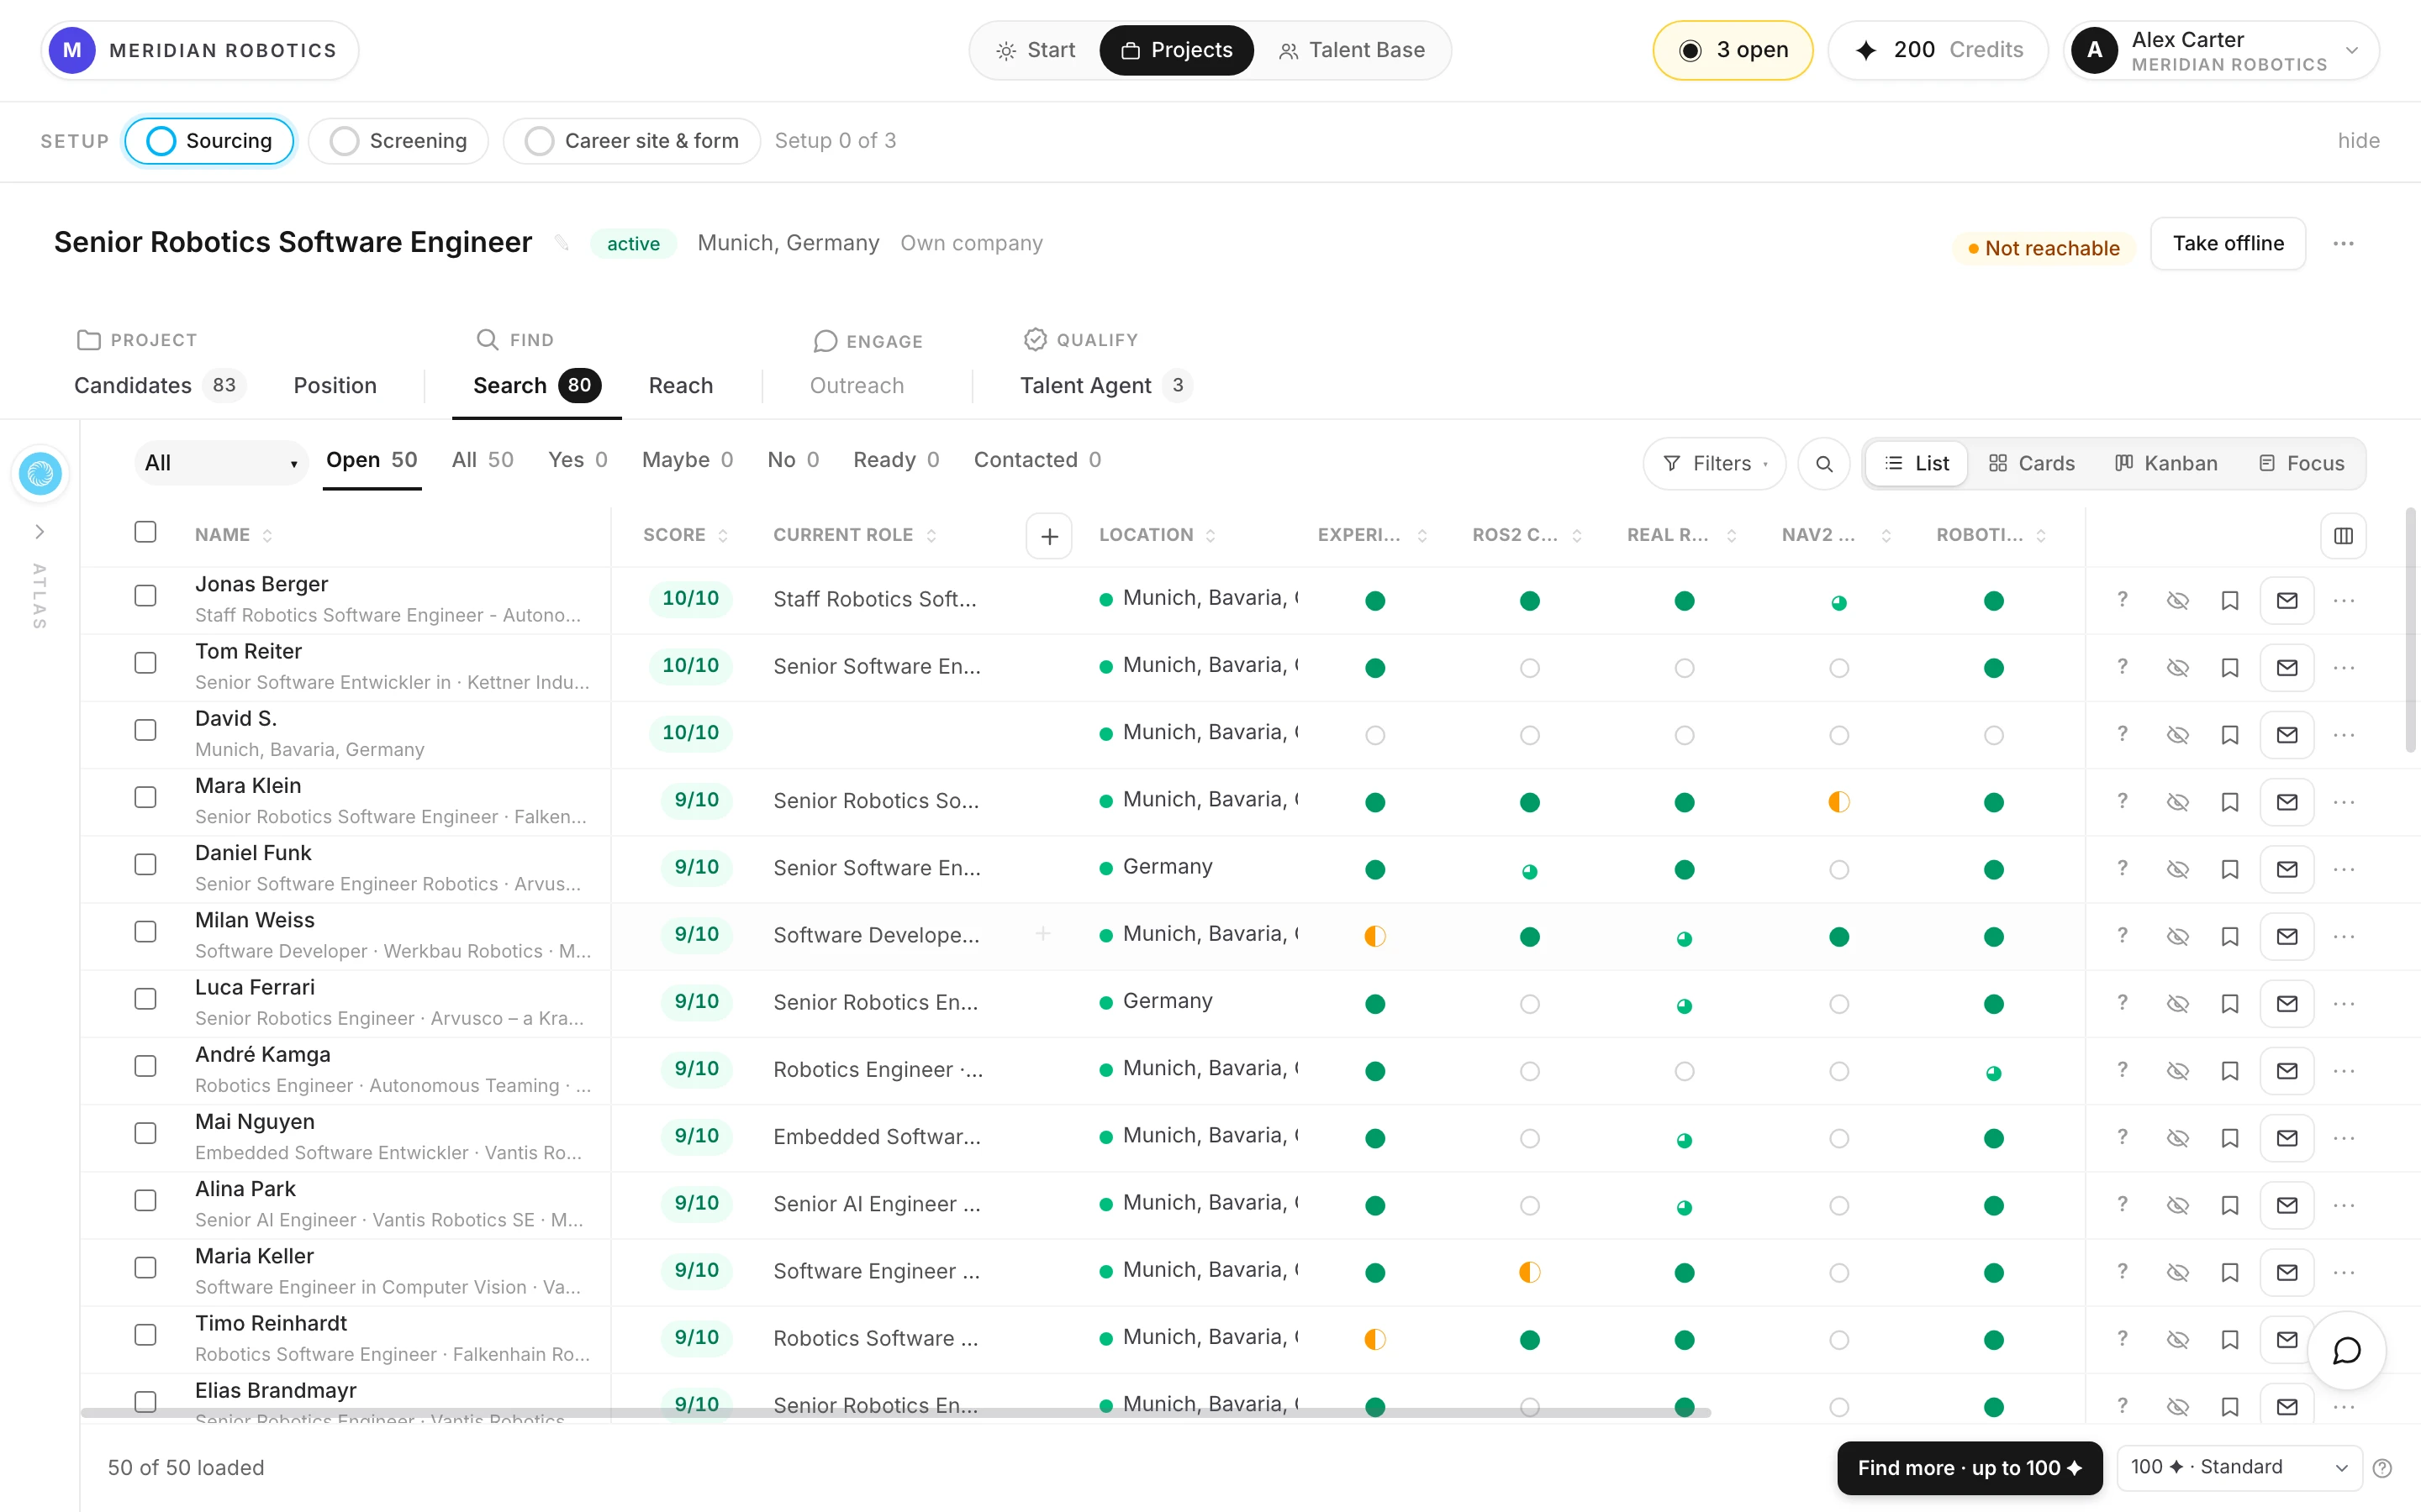Screen dimensions: 2421x1512
Task: Open the column settings icon in the header
Action: pos(2343,536)
